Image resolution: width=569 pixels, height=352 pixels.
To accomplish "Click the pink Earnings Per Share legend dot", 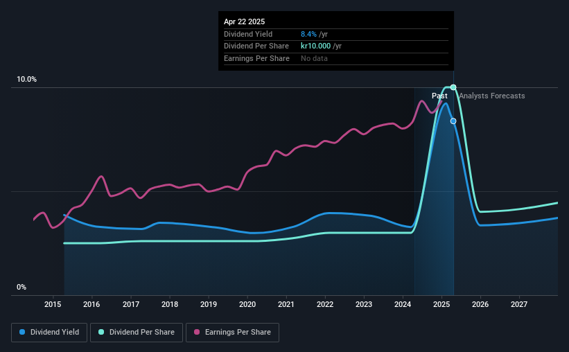I will click(197, 332).
